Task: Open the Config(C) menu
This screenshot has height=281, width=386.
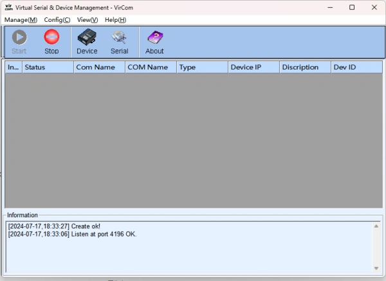Action: [x=57, y=20]
